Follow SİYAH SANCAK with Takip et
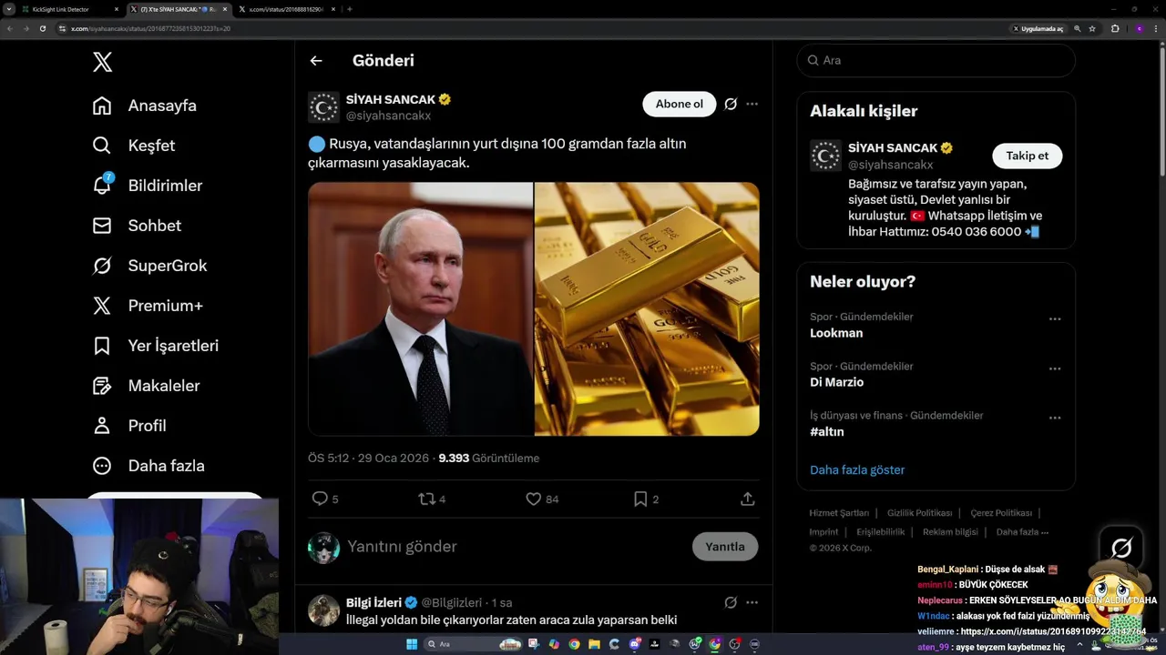 1027,156
